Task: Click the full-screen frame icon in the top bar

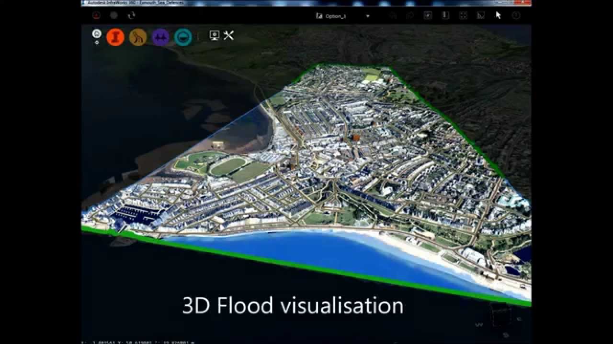Action: (x=463, y=16)
